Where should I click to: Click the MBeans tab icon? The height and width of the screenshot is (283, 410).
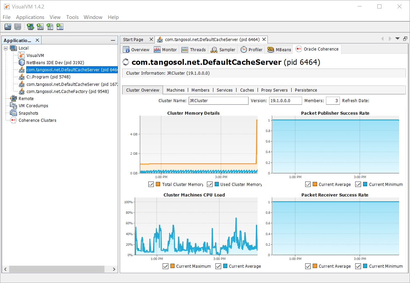tap(271, 50)
